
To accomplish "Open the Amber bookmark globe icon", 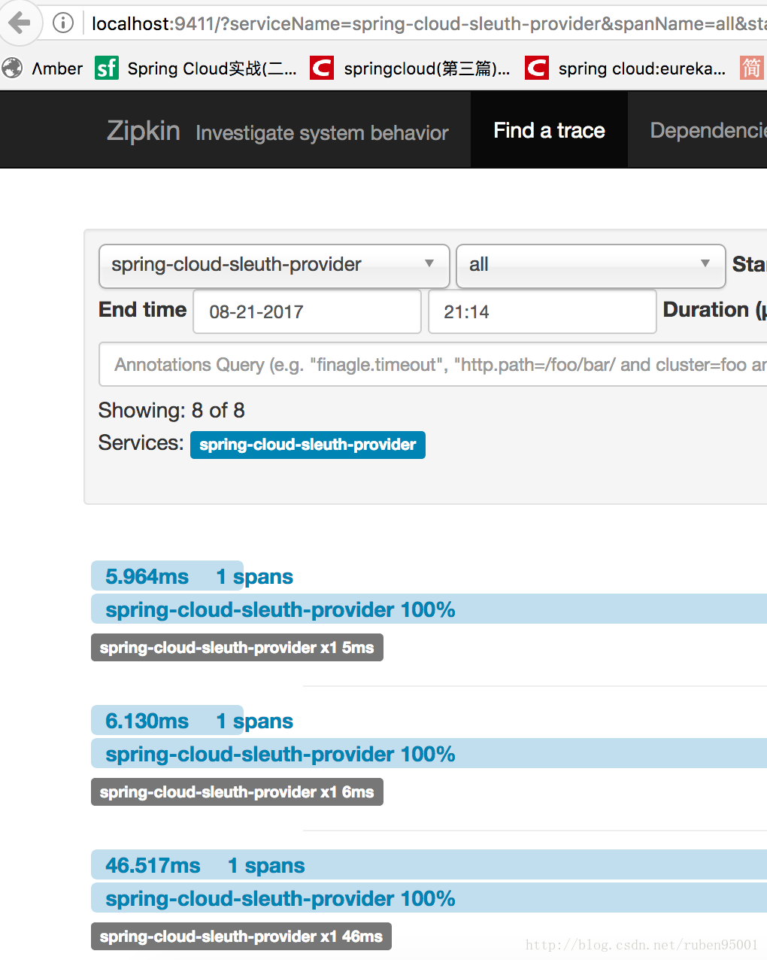I will coord(12,68).
